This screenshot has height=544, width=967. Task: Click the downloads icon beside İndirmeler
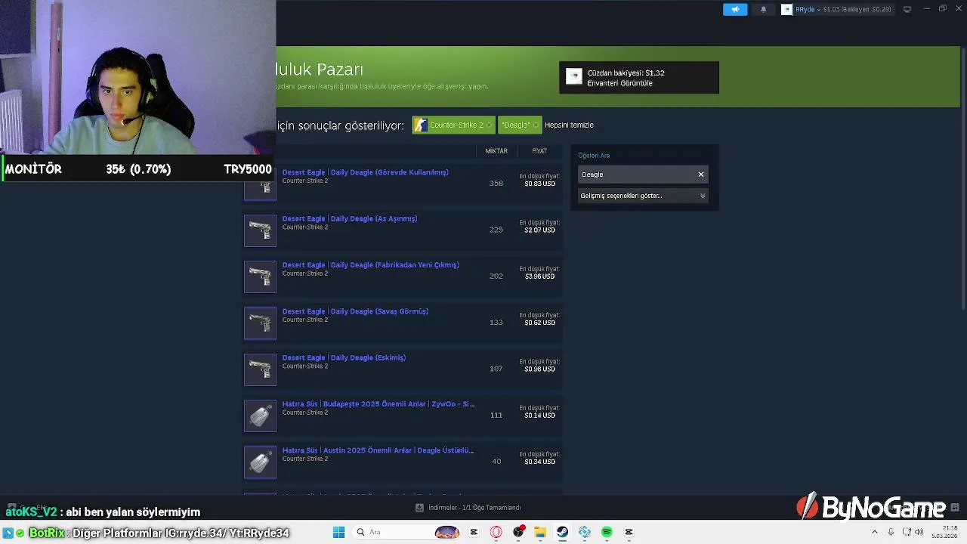[419, 508]
